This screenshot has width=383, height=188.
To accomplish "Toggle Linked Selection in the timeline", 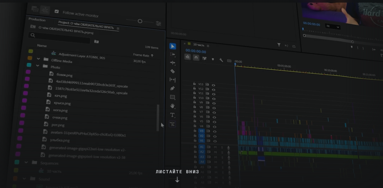I will 204,58.
